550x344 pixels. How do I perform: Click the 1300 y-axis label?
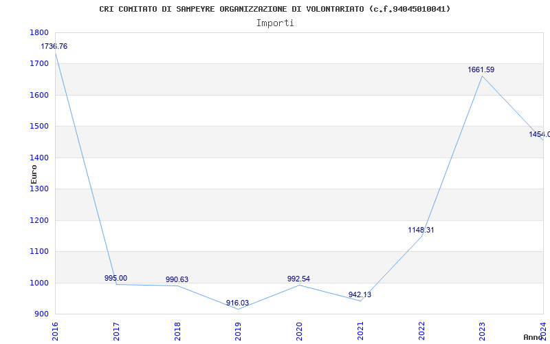click(x=40, y=189)
